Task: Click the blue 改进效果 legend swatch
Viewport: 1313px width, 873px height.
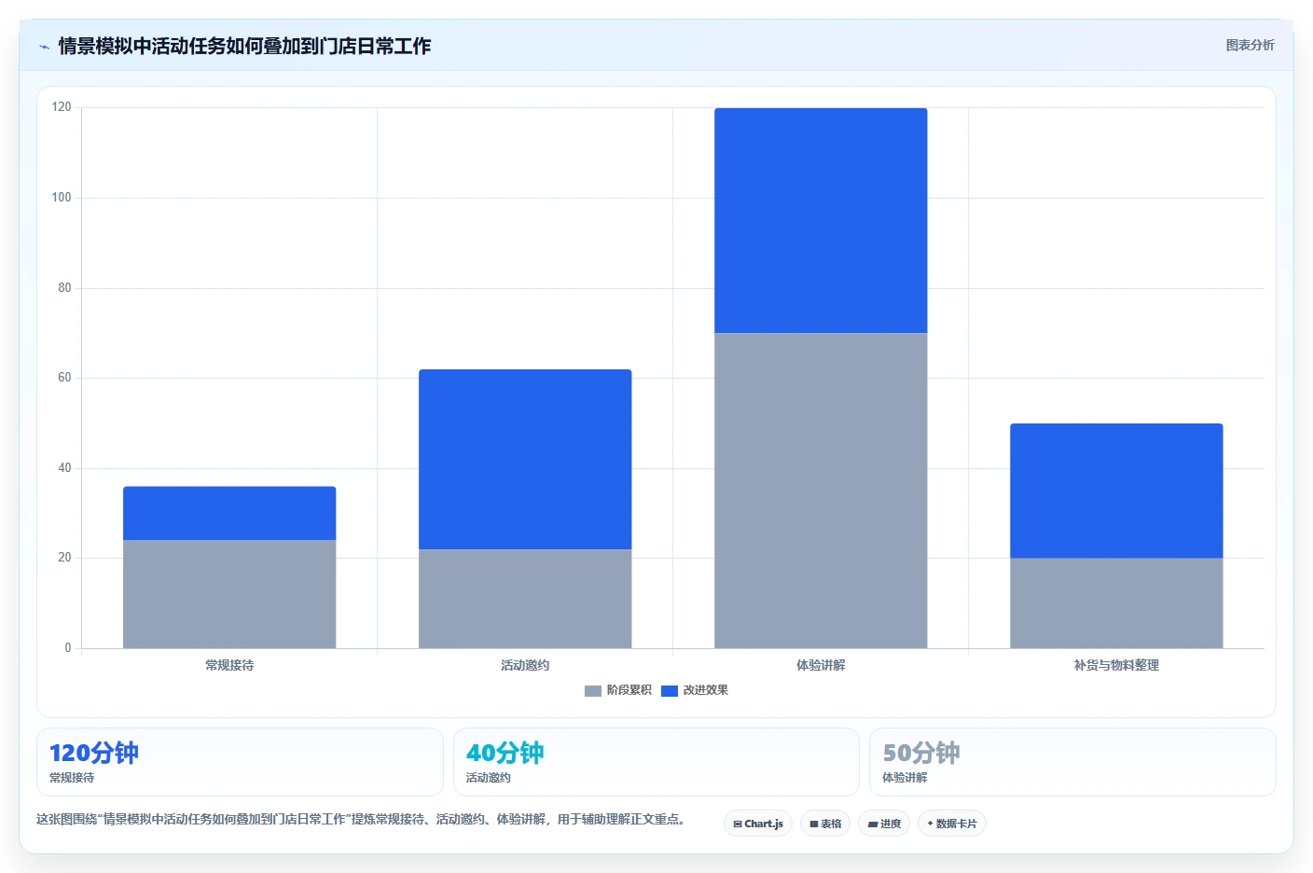Action: point(670,691)
